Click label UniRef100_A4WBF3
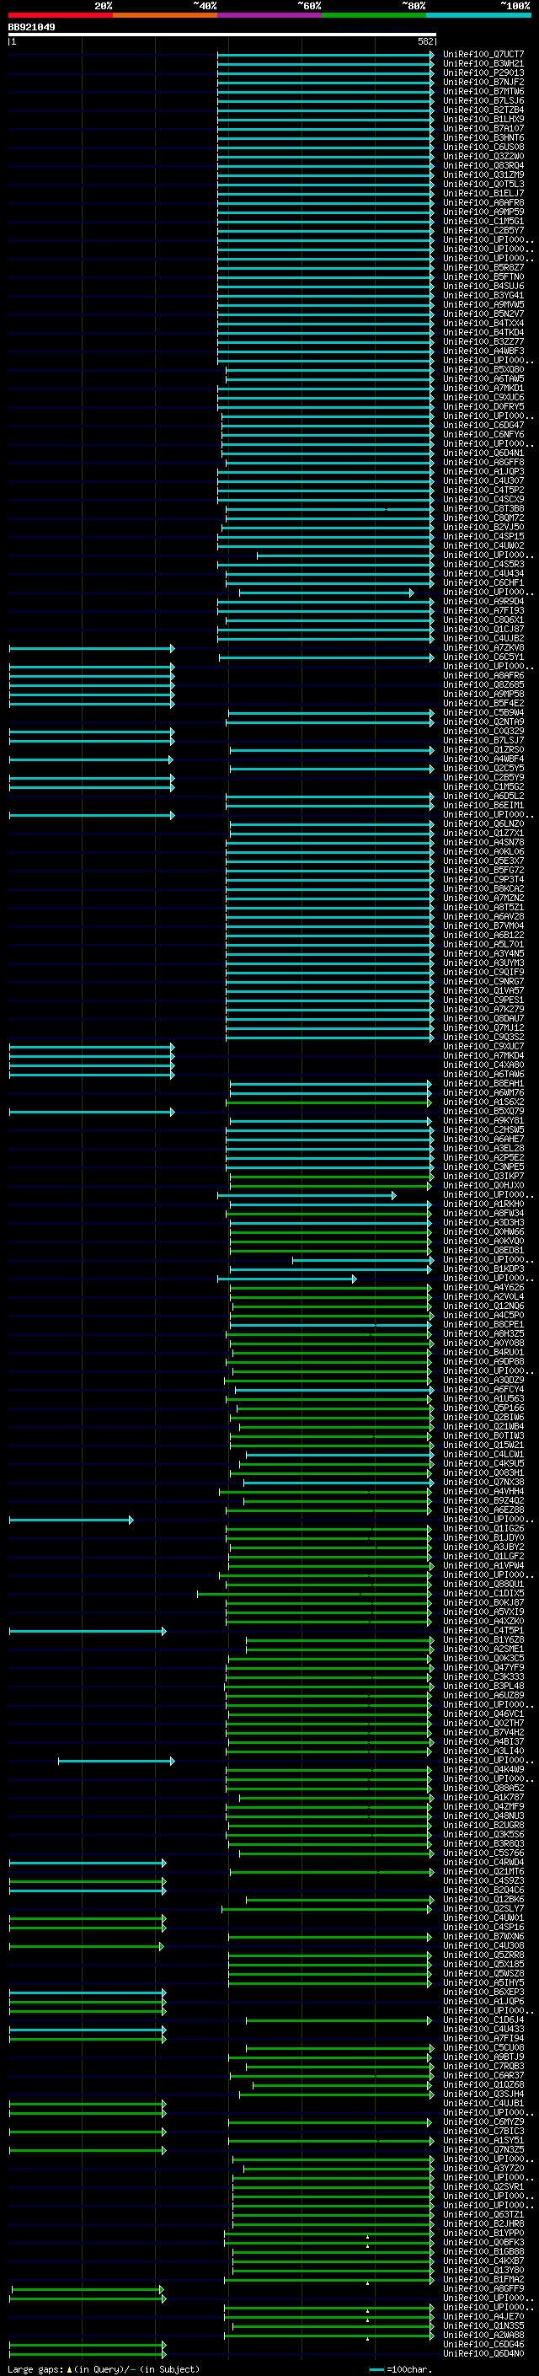 click(x=483, y=351)
